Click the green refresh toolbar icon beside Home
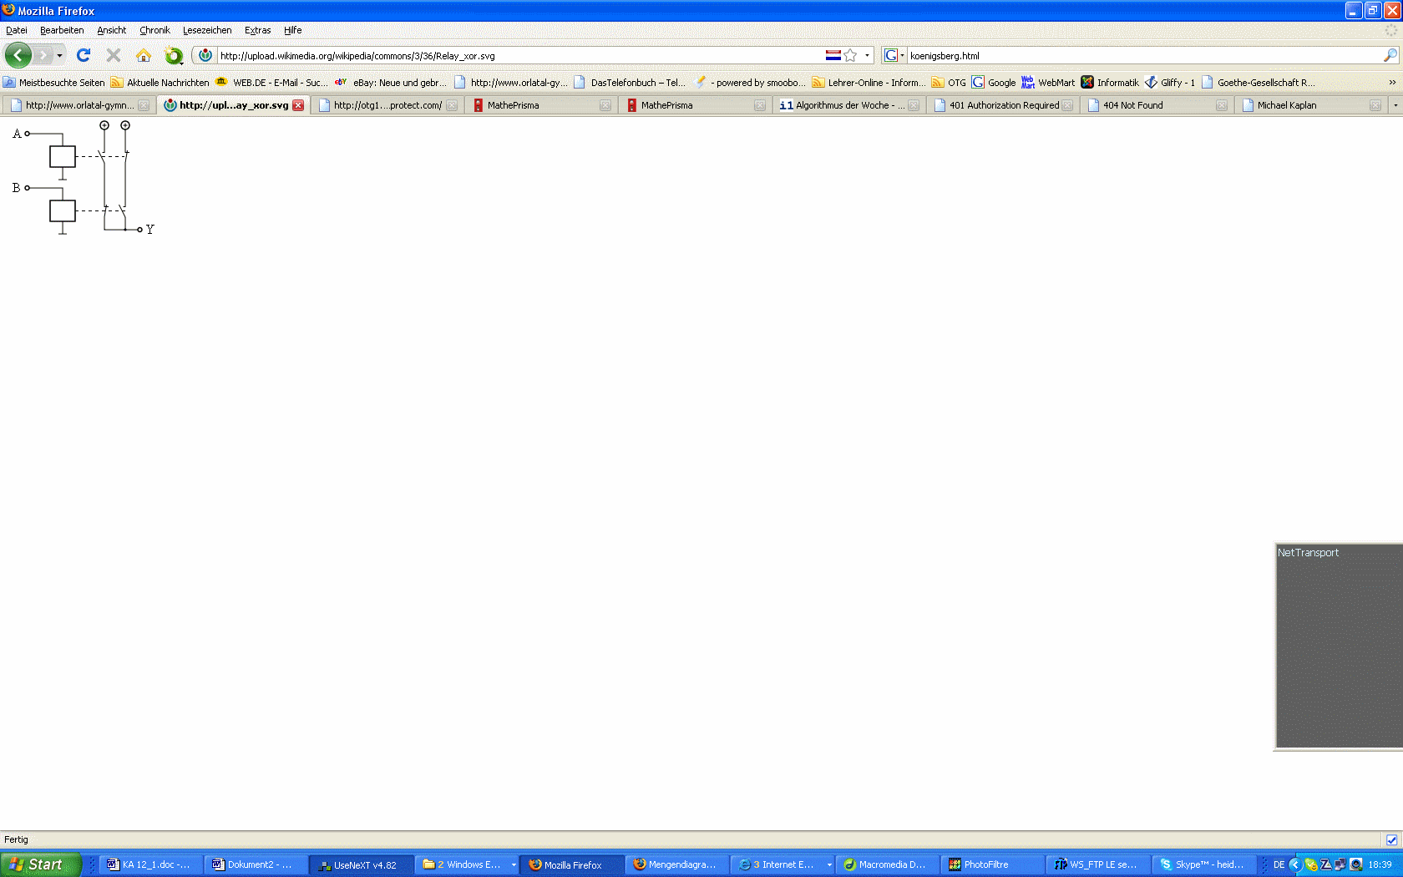 pos(174,55)
